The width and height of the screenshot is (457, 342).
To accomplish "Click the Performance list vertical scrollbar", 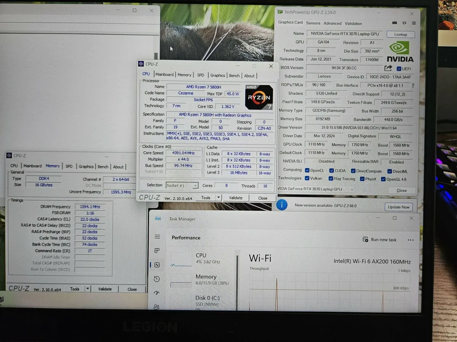I will 238,283.
